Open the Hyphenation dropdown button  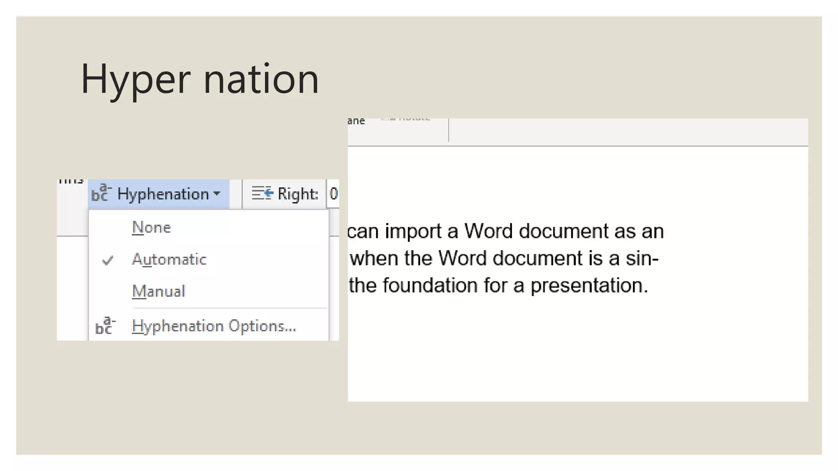pyautogui.click(x=159, y=194)
